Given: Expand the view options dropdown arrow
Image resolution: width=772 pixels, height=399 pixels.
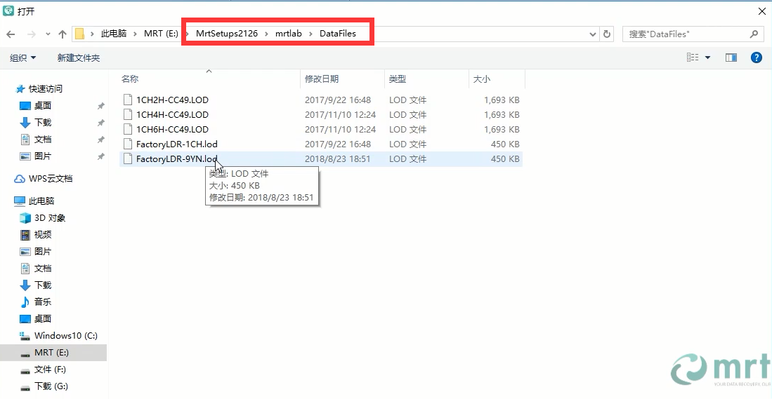Looking at the screenshot, I should click(707, 58).
